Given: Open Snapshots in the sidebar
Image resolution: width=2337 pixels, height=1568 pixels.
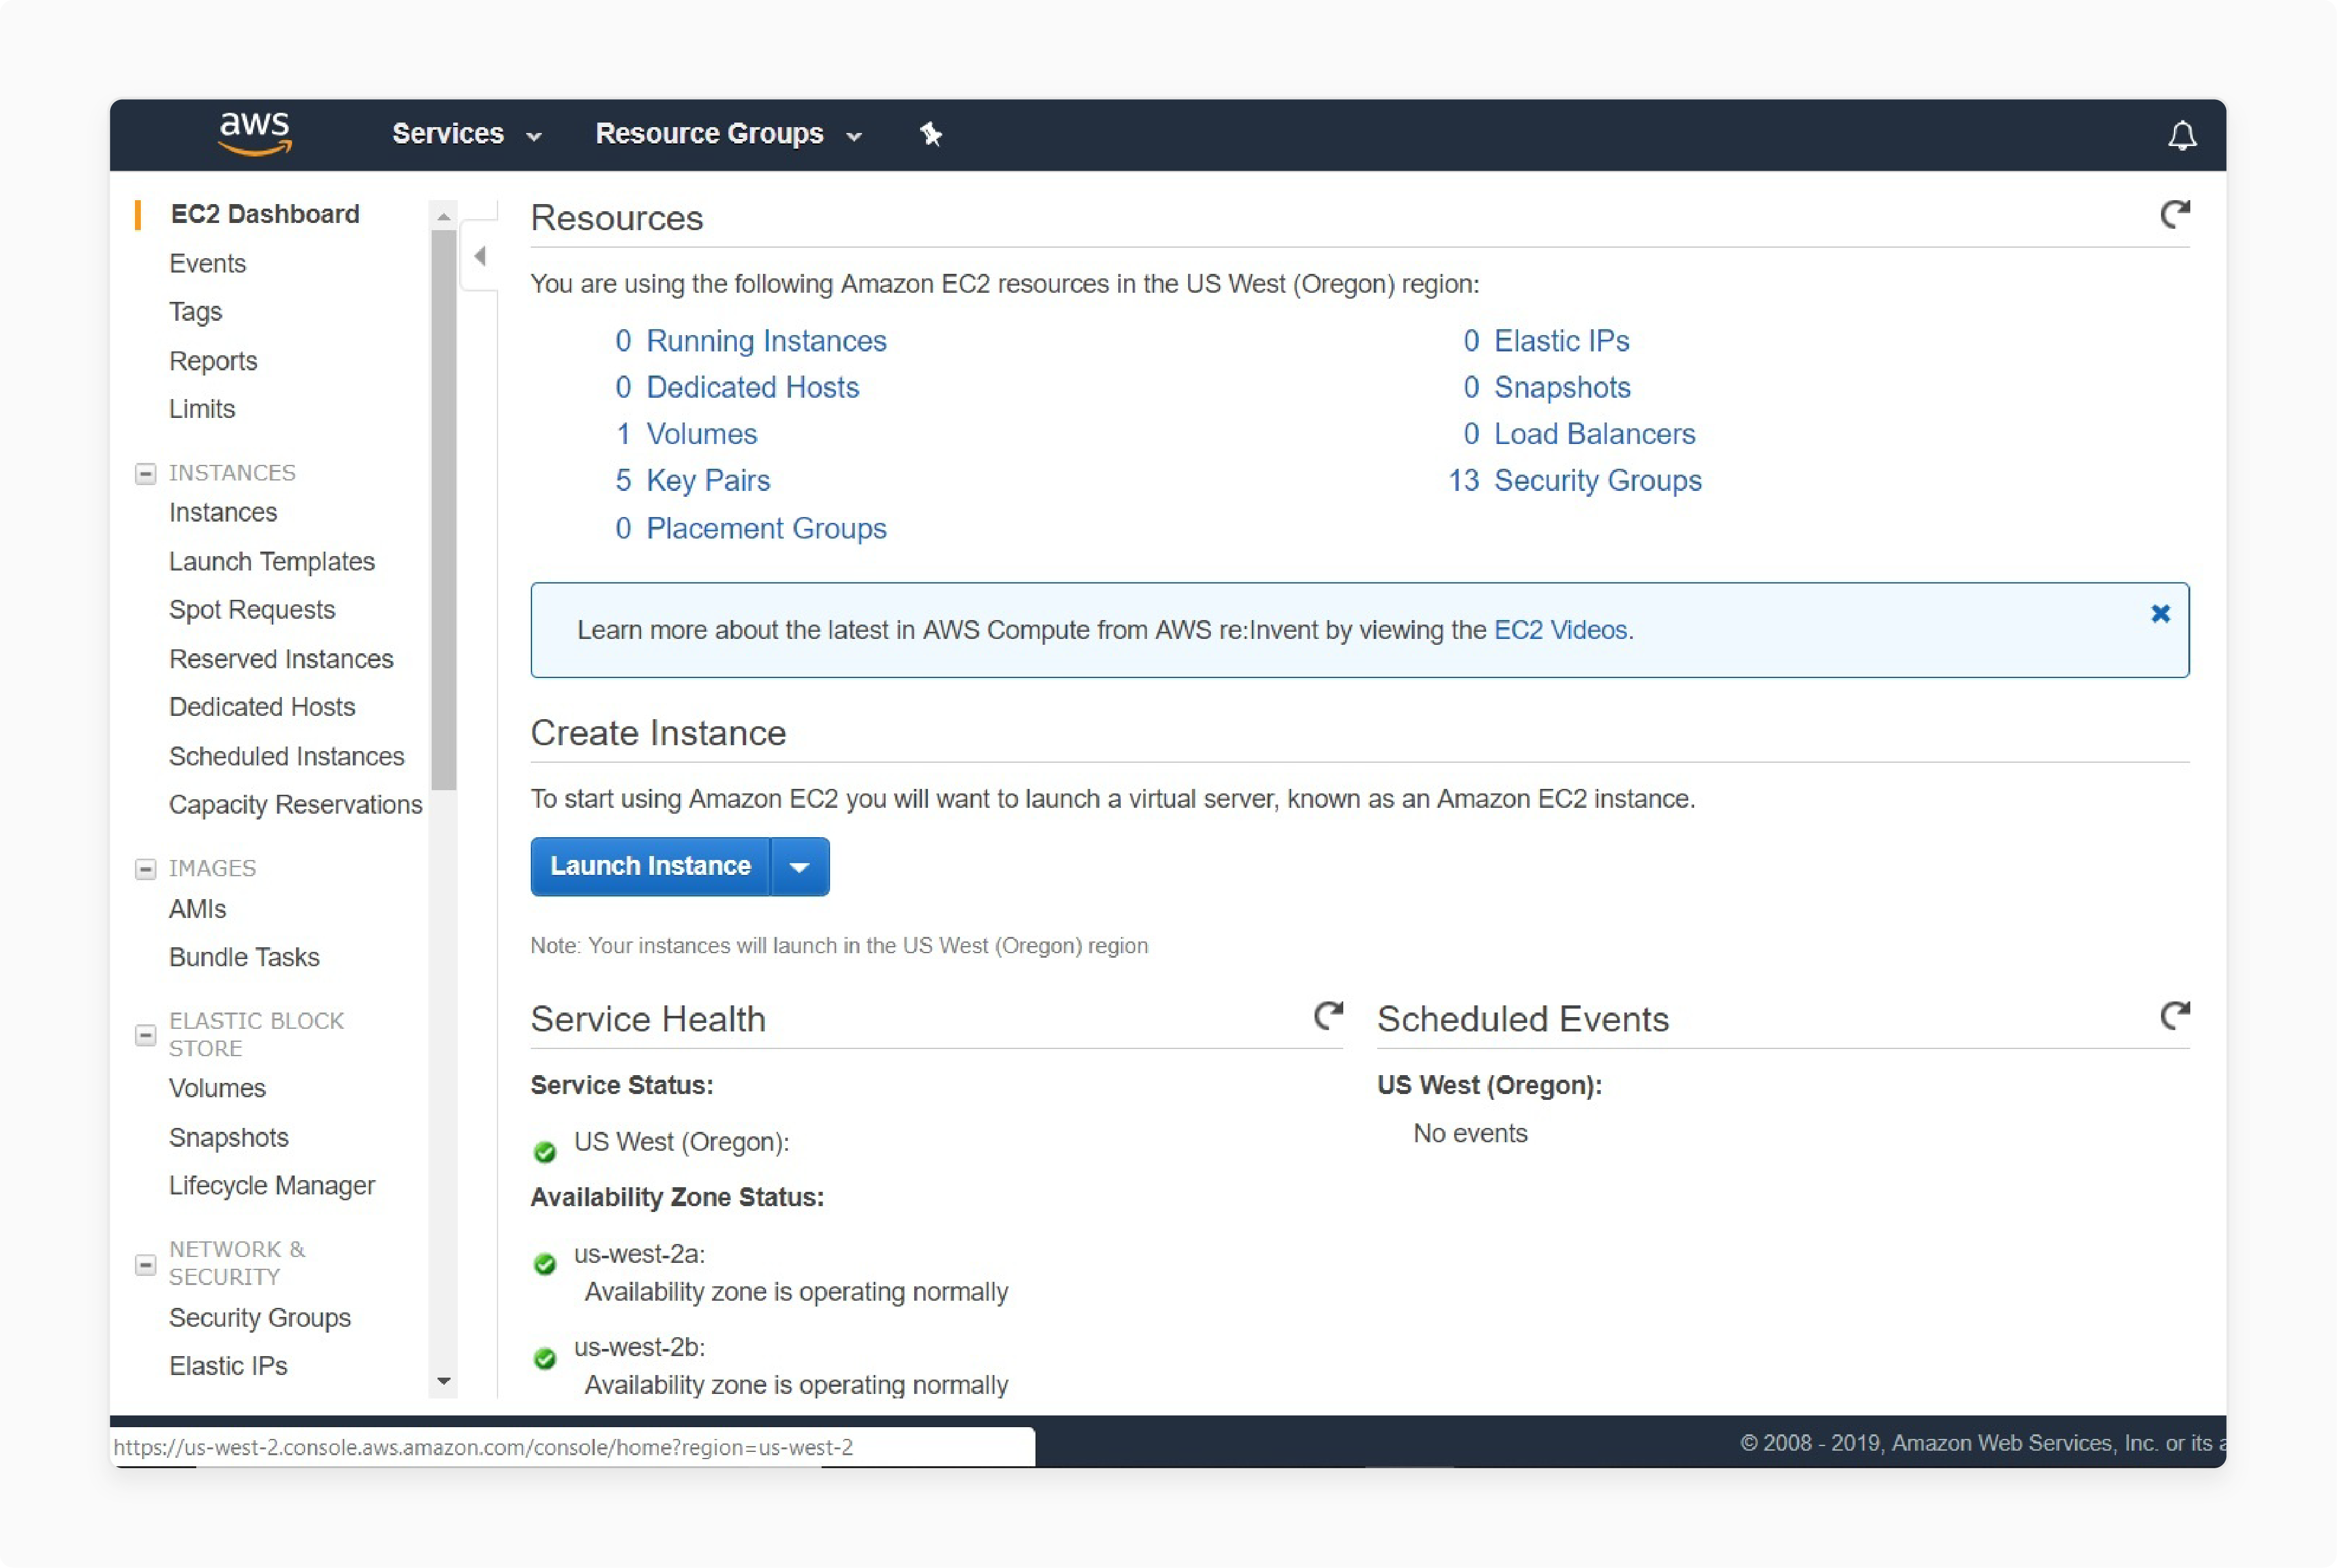Looking at the screenshot, I should tap(228, 1138).
